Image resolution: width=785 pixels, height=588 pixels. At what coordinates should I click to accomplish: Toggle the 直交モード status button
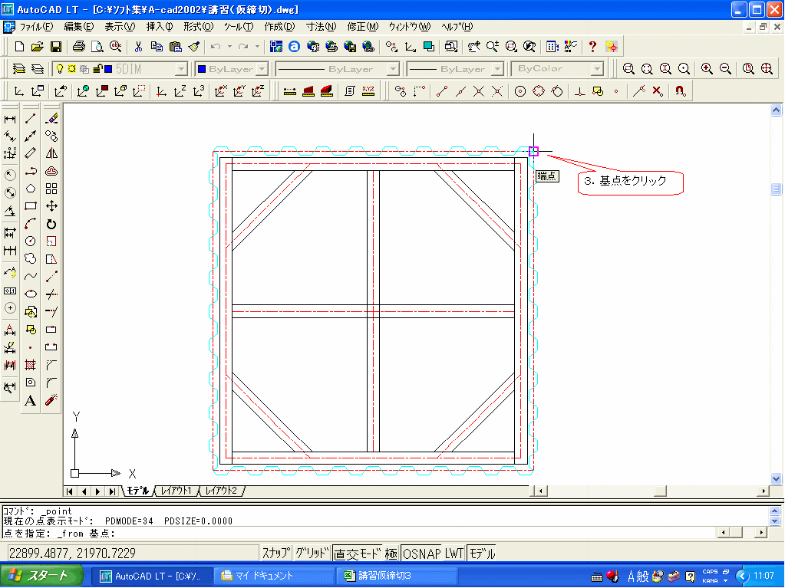357,554
